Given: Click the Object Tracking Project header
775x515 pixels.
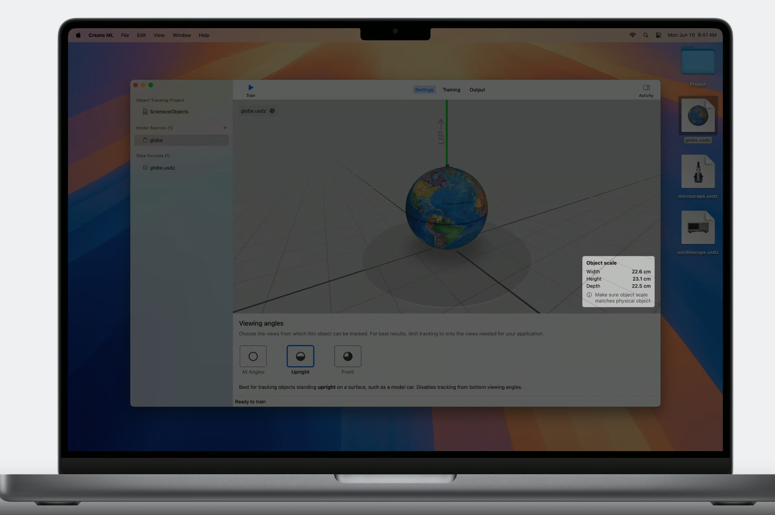Looking at the screenshot, I should tap(160, 100).
